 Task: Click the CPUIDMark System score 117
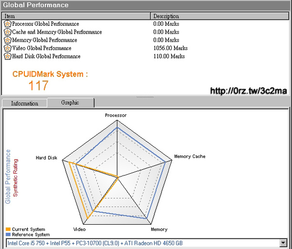coord(38,86)
